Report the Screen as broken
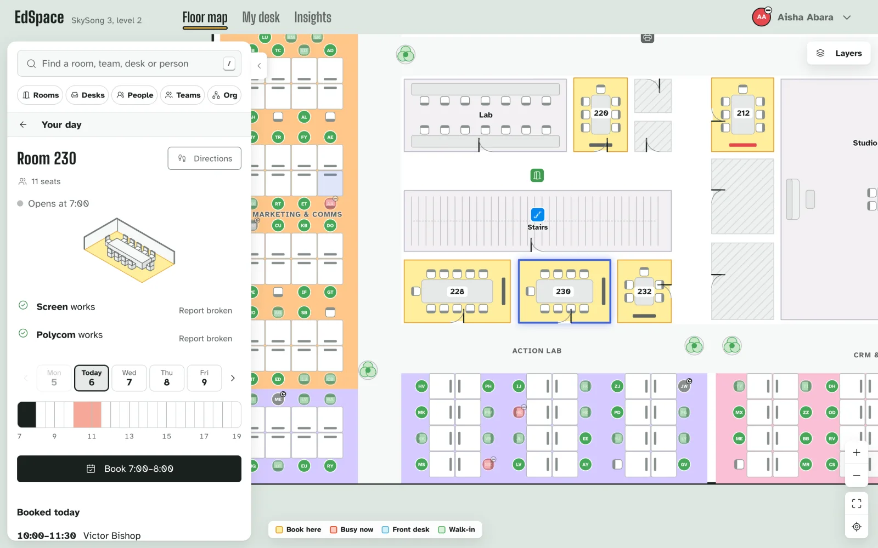 (205, 311)
